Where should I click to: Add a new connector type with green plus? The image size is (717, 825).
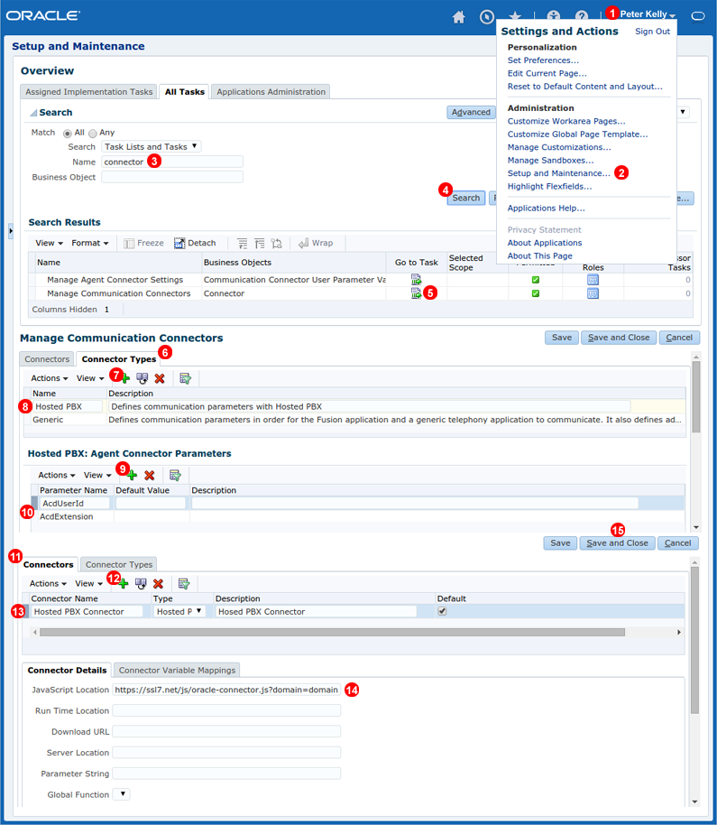(x=125, y=378)
